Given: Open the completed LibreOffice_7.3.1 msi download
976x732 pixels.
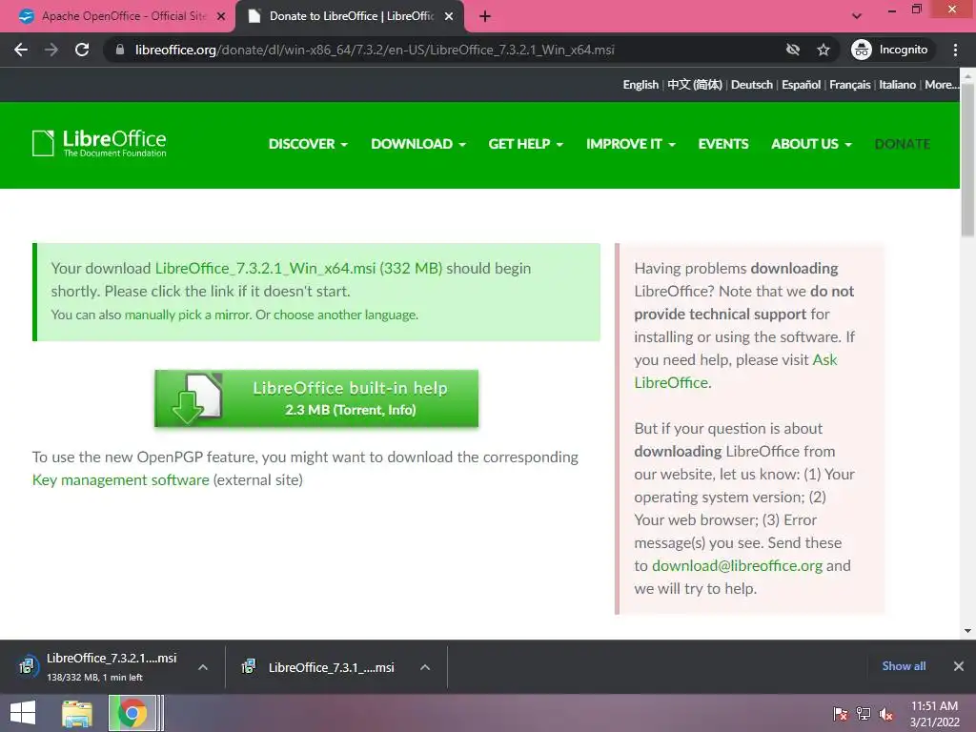Looking at the screenshot, I should click(x=331, y=667).
